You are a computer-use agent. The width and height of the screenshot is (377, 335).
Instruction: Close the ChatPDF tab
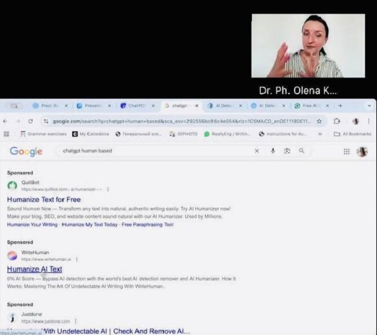click(153, 106)
